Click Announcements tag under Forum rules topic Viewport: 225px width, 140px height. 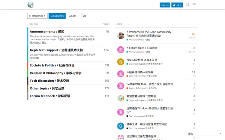click(x=138, y=52)
